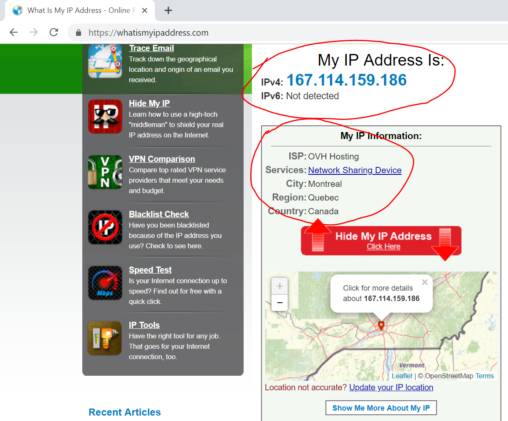Screen dimensions: 508x421
Task: Click the Recent Articles heading
Action: pos(125,412)
